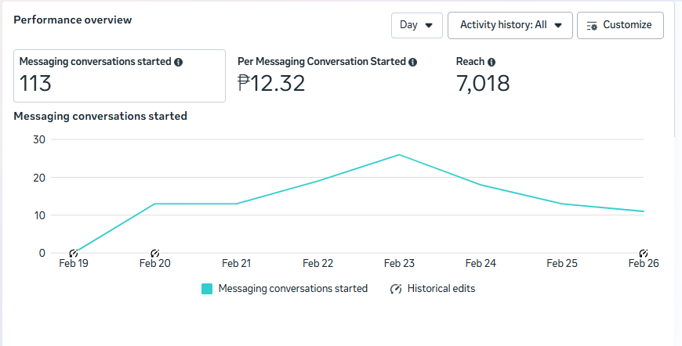Click info icon beside Messaging conversations started metric
The height and width of the screenshot is (346, 682).
(179, 62)
